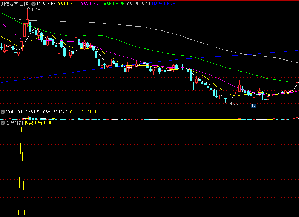Screen dimensions: 299x217
Task: Click the 黑马狂飙 indicator name
Action: pos(14,123)
